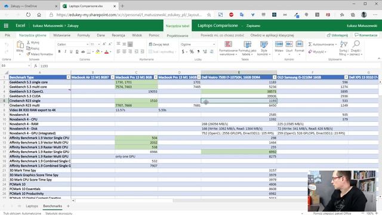Click the formula bar fx icon
The image size is (382, 215).
[36, 66]
